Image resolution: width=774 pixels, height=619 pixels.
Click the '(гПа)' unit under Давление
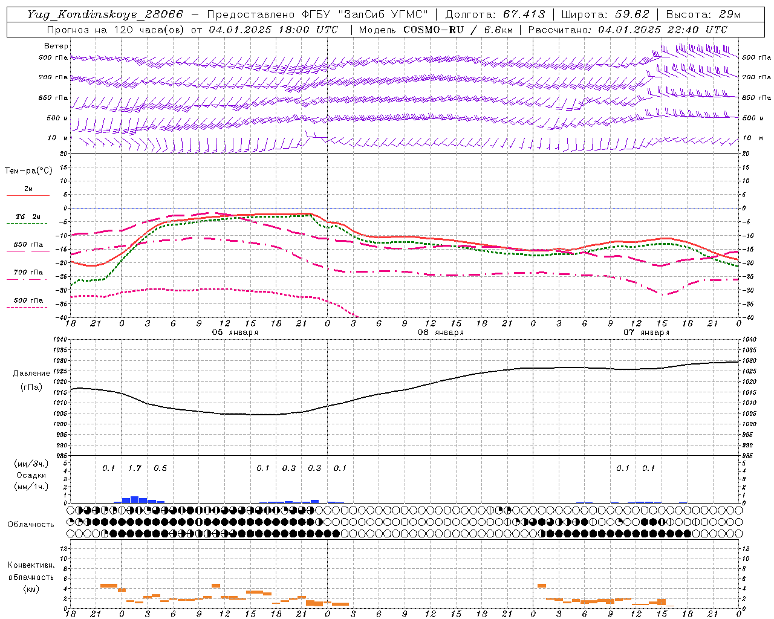31,387
